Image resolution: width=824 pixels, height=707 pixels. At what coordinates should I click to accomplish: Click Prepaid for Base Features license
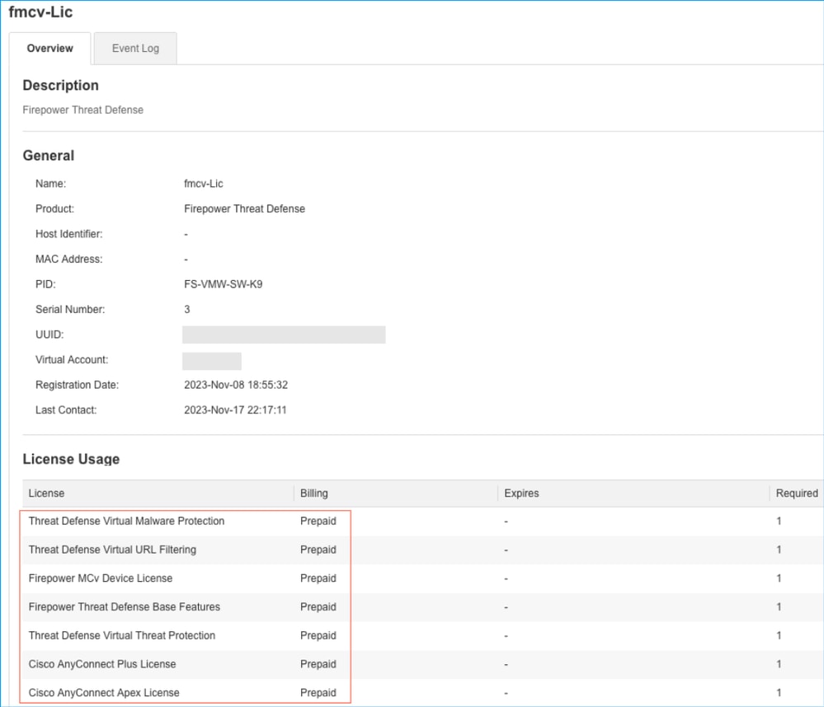coord(318,607)
